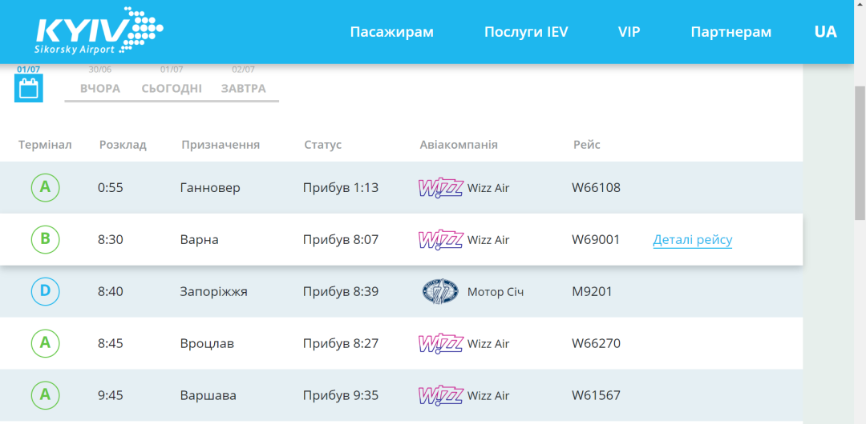
Task: Click the Kyiv Sikorsky Airport logo
Action: tap(99, 31)
